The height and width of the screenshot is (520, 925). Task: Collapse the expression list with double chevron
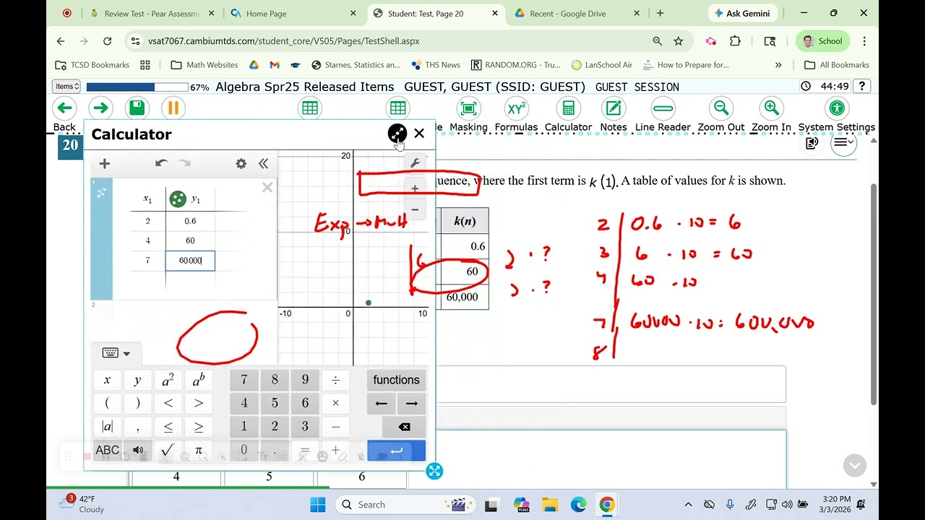point(263,164)
